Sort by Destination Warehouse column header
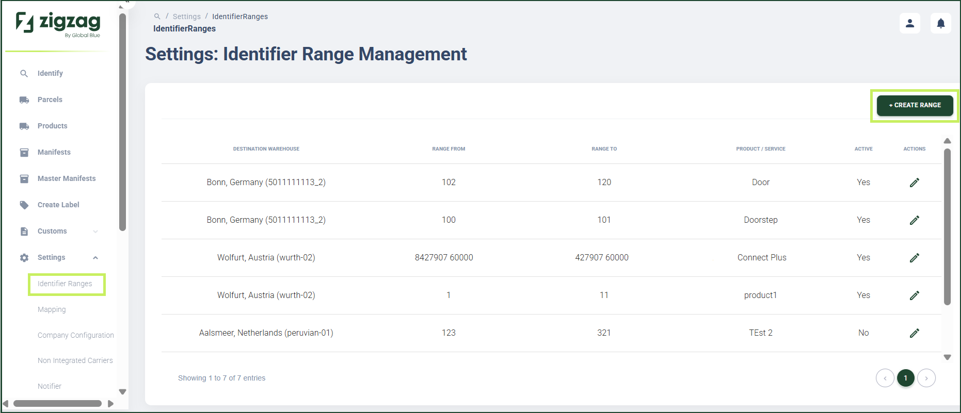The image size is (961, 413). click(266, 149)
